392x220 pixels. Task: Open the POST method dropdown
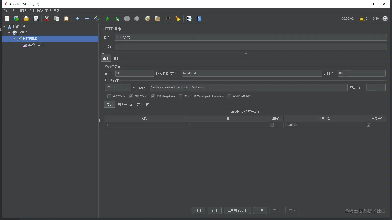tap(134, 87)
